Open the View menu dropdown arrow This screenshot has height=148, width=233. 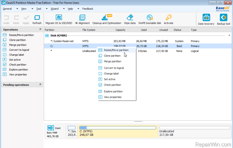pyautogui.click(x=32, y=9)
